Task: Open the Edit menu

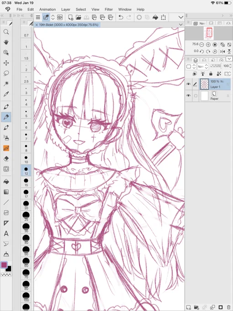Action: point(31,9)
